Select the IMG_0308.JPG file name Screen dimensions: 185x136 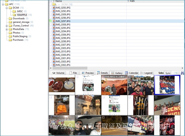63,24
